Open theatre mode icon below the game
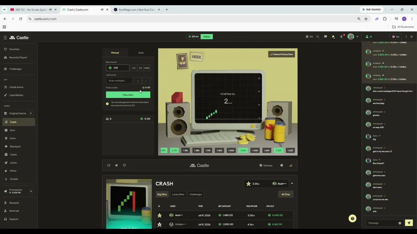 click(109, 165)
